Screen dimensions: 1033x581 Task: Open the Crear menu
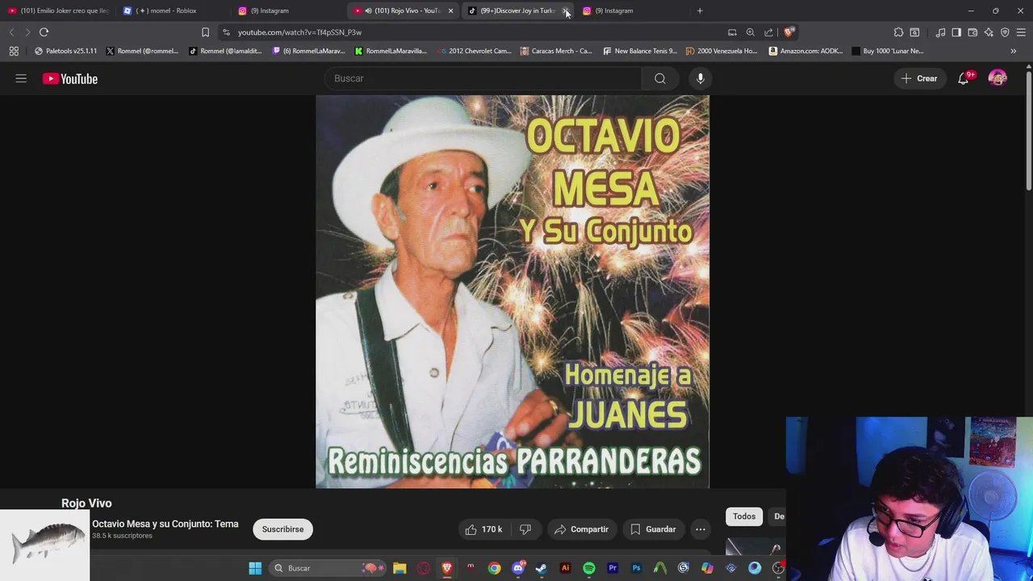pyautogui.click(x=919, y=78)
